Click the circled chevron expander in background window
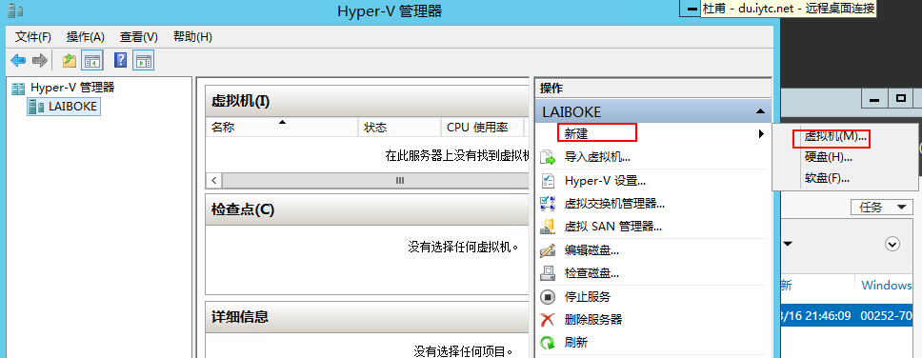 [892, 244]
